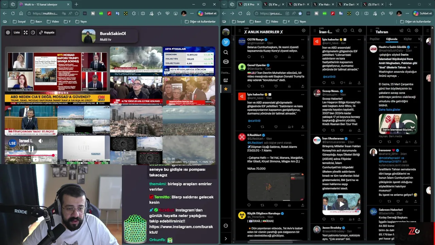Repost the Genel Uyarılar post
The height and width of the screenshot is (245, 435).
pos(262,86)
